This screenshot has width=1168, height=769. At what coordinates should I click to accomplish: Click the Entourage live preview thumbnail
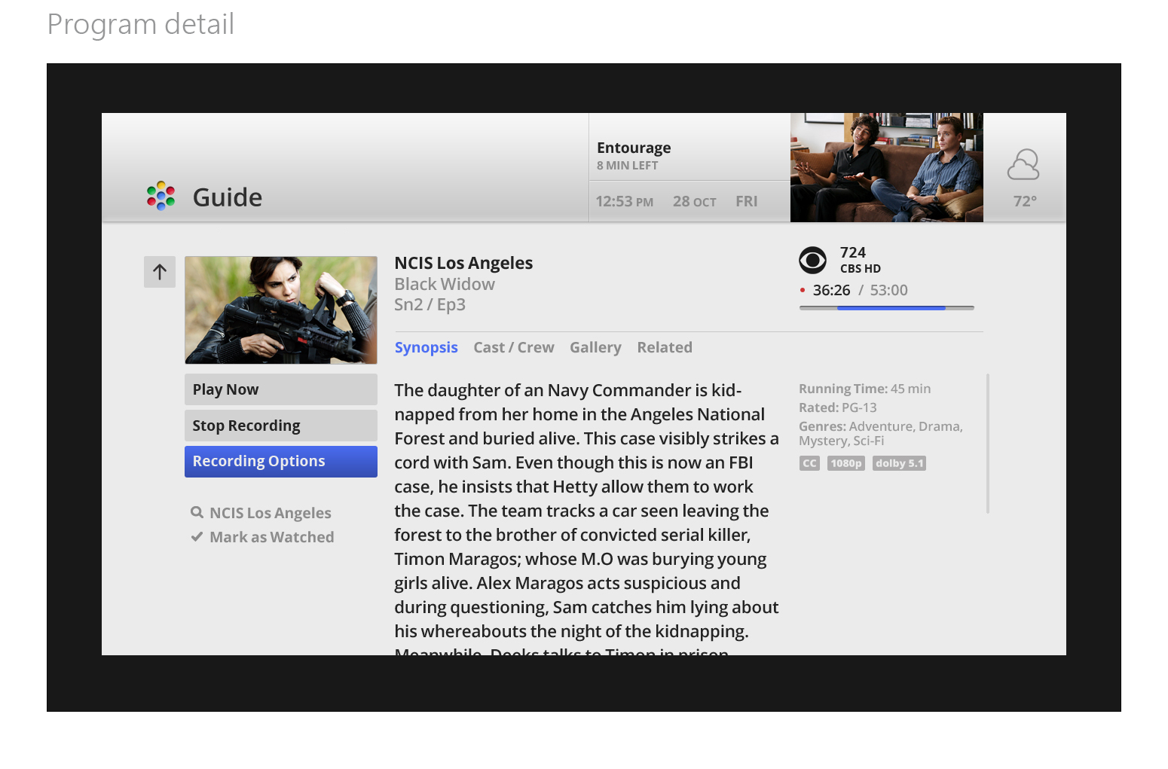pos(887,167)
